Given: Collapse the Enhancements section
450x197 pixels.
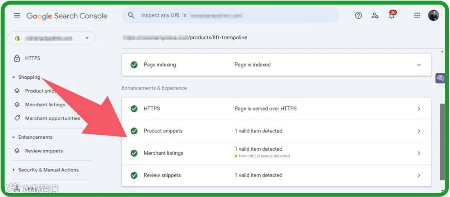Looking at the screenshot, I should [x=13, y=137].
